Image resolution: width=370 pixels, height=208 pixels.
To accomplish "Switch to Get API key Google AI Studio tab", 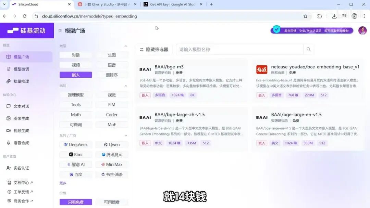I will point(173,4).
